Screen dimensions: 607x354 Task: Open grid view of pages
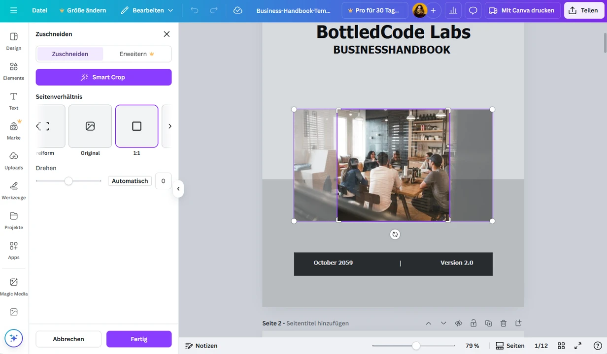click(561, 346)
